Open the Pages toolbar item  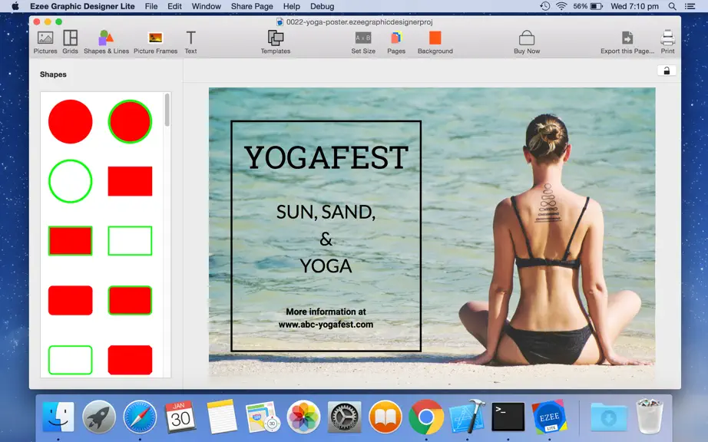(396, 42)
